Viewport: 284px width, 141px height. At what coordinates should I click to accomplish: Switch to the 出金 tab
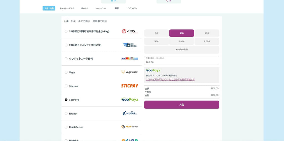pyautogui.click(x=73, y=21)
